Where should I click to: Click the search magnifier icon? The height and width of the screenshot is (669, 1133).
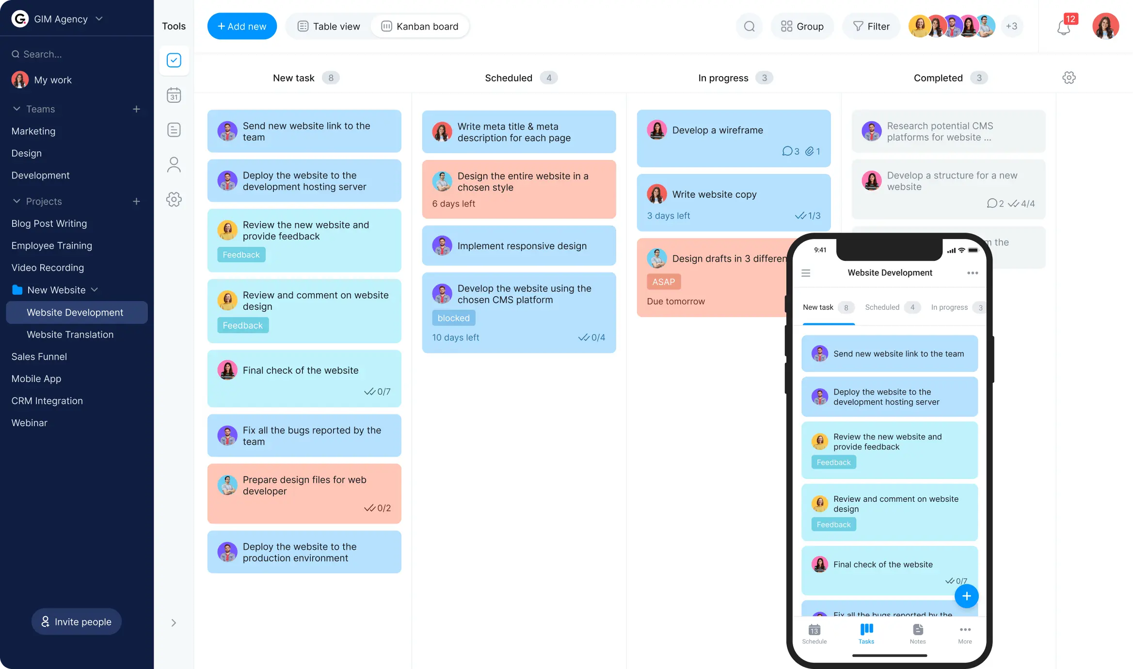pyautogui.click(x=750, y=26)
